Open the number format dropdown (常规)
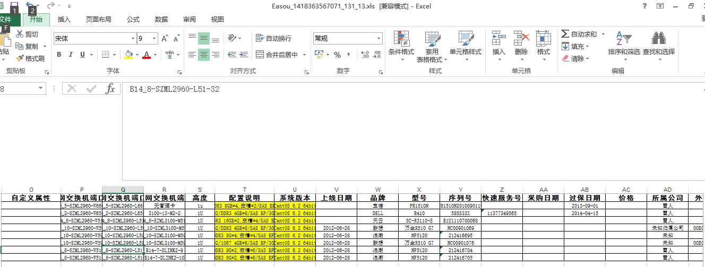705x267 pixels. (379, 39)
